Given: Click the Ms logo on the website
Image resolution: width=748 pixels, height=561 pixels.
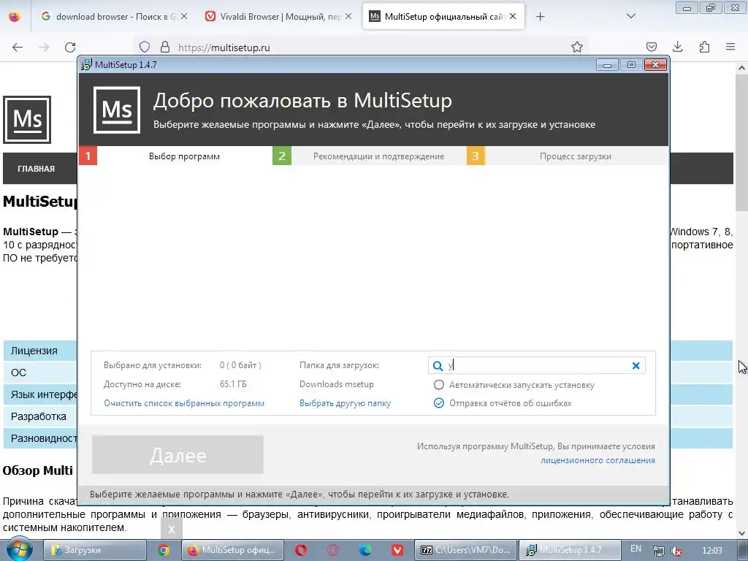Looking at the screenshot, I should tap(27, 120).
